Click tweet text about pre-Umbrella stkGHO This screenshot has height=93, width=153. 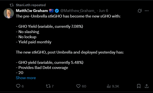pyautogui.click(x=68, y=16)
